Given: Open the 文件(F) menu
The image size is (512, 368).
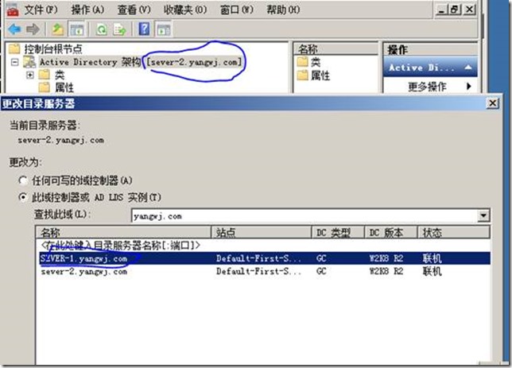Looking at the screenshot, I should [41, 10].
